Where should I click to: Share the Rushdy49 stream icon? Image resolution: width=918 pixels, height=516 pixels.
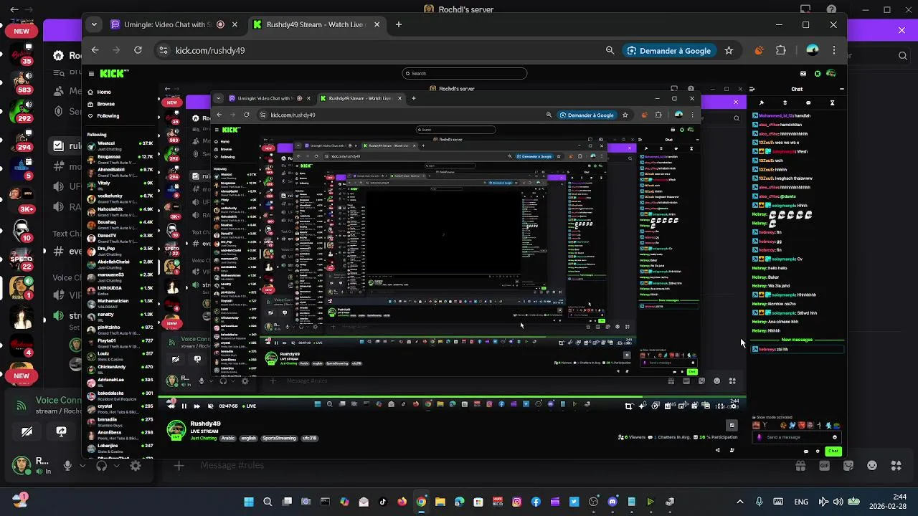tap(718, 450)
